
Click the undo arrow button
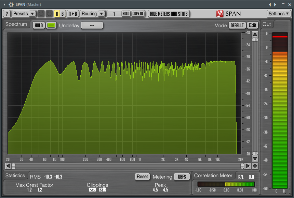(41, 14)
